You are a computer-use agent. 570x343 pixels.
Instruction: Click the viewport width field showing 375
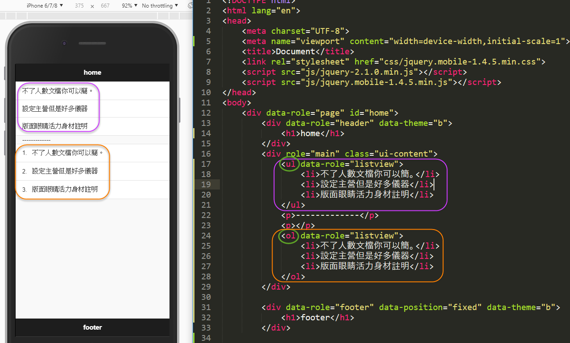[79, 6]
